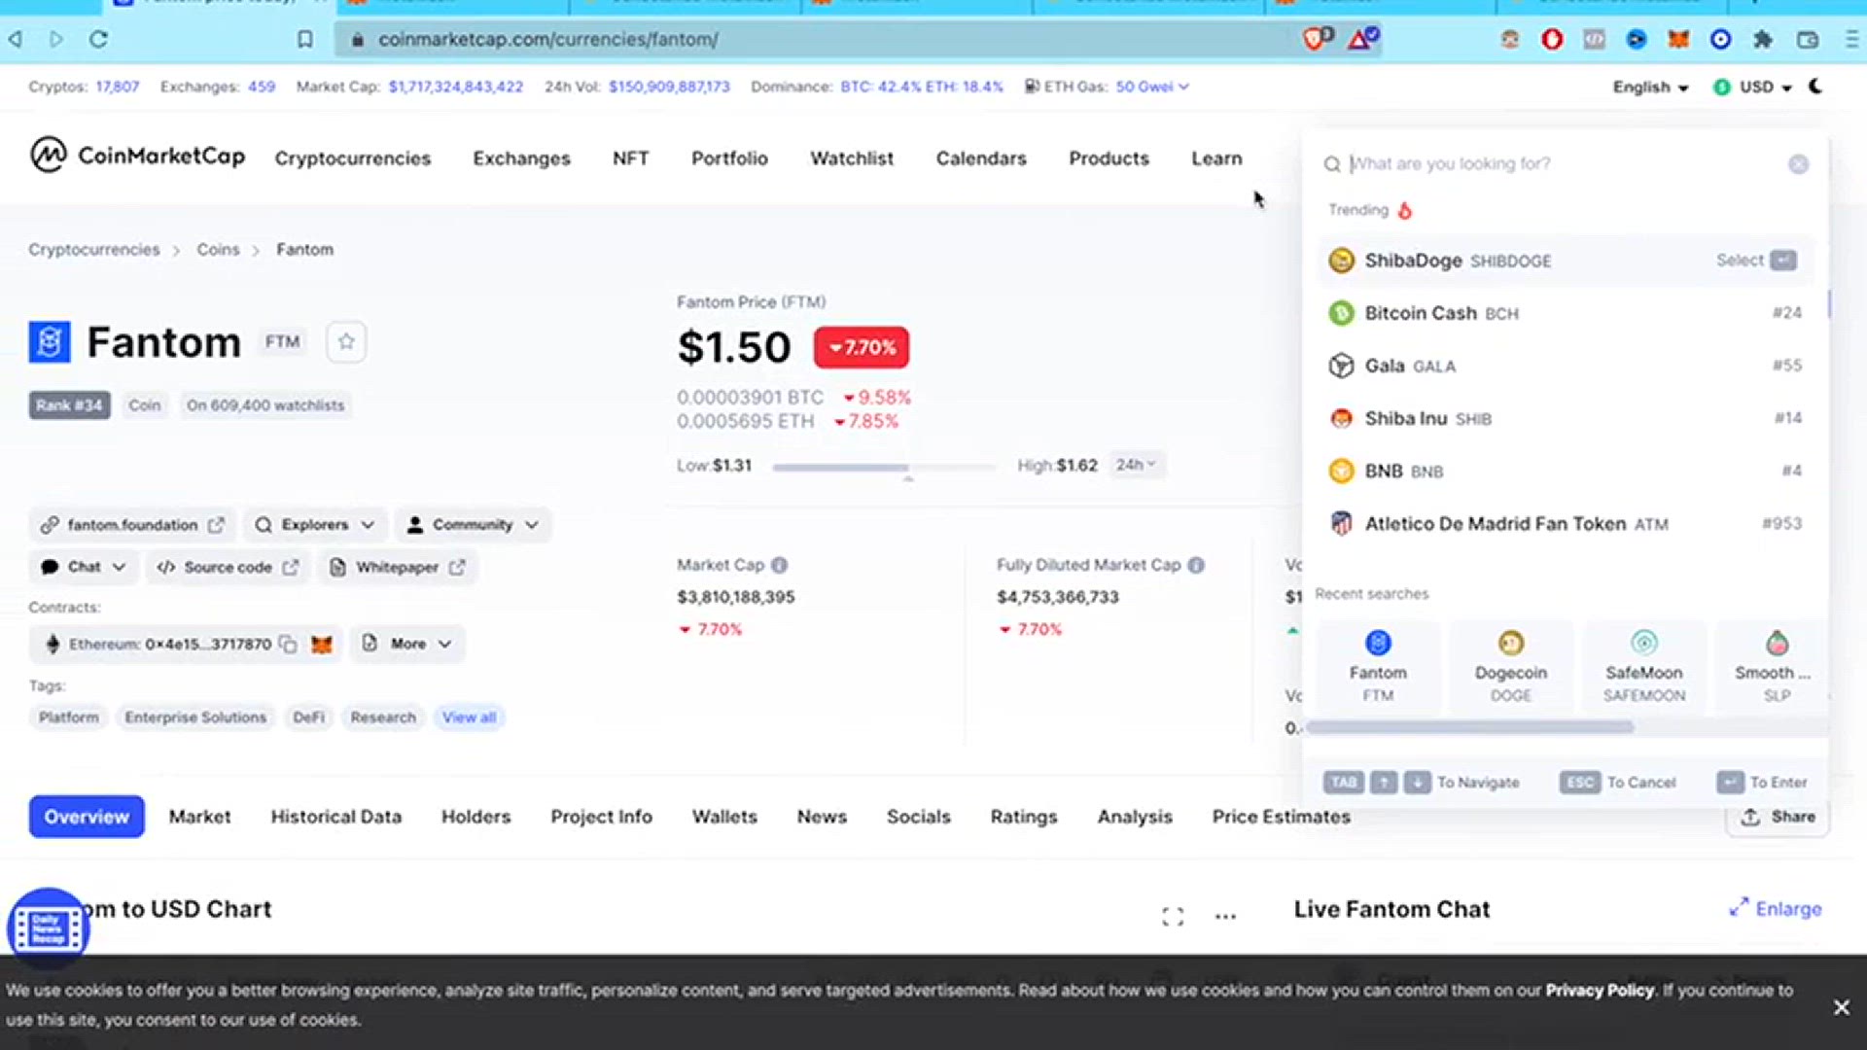Image resolution: width=1867 pixels, height=1050 pixels.
Task: Open browser extensions puzzle icon
Action: pos(1763,39)
